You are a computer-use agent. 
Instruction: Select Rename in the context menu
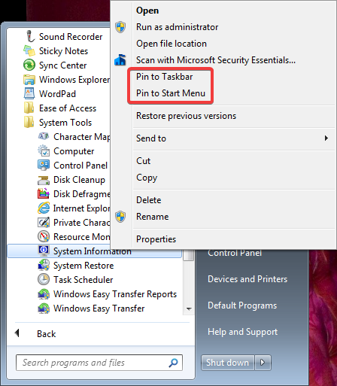(152, 217)
